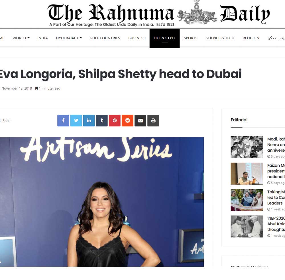
Task: Open the Business menu item
Action: (137, 38)
